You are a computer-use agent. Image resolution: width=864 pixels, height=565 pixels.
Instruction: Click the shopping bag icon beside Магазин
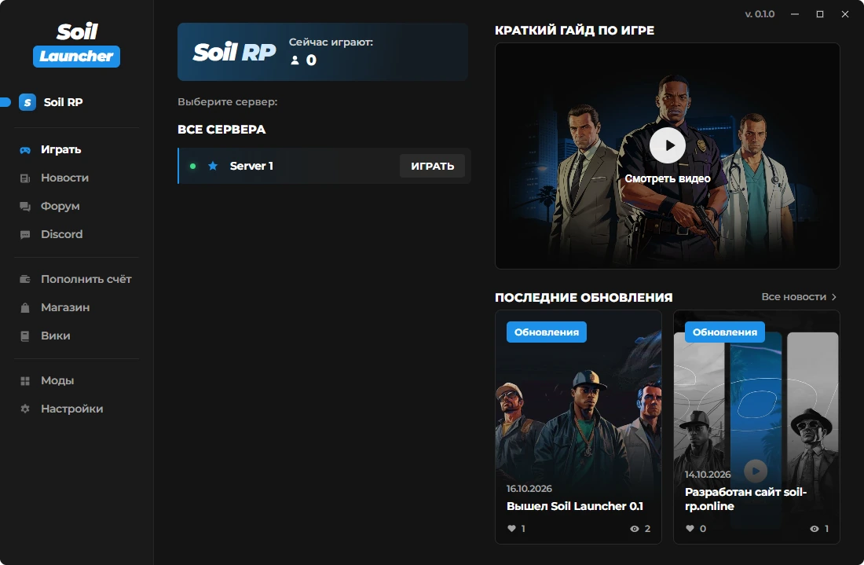(x=25, y=307)
